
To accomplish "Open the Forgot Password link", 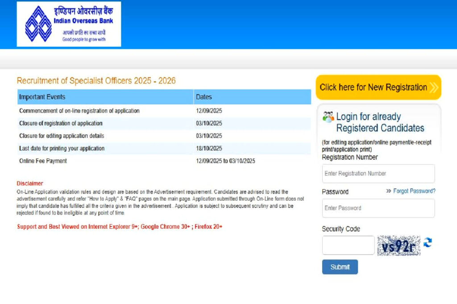I will coord(414,191).
